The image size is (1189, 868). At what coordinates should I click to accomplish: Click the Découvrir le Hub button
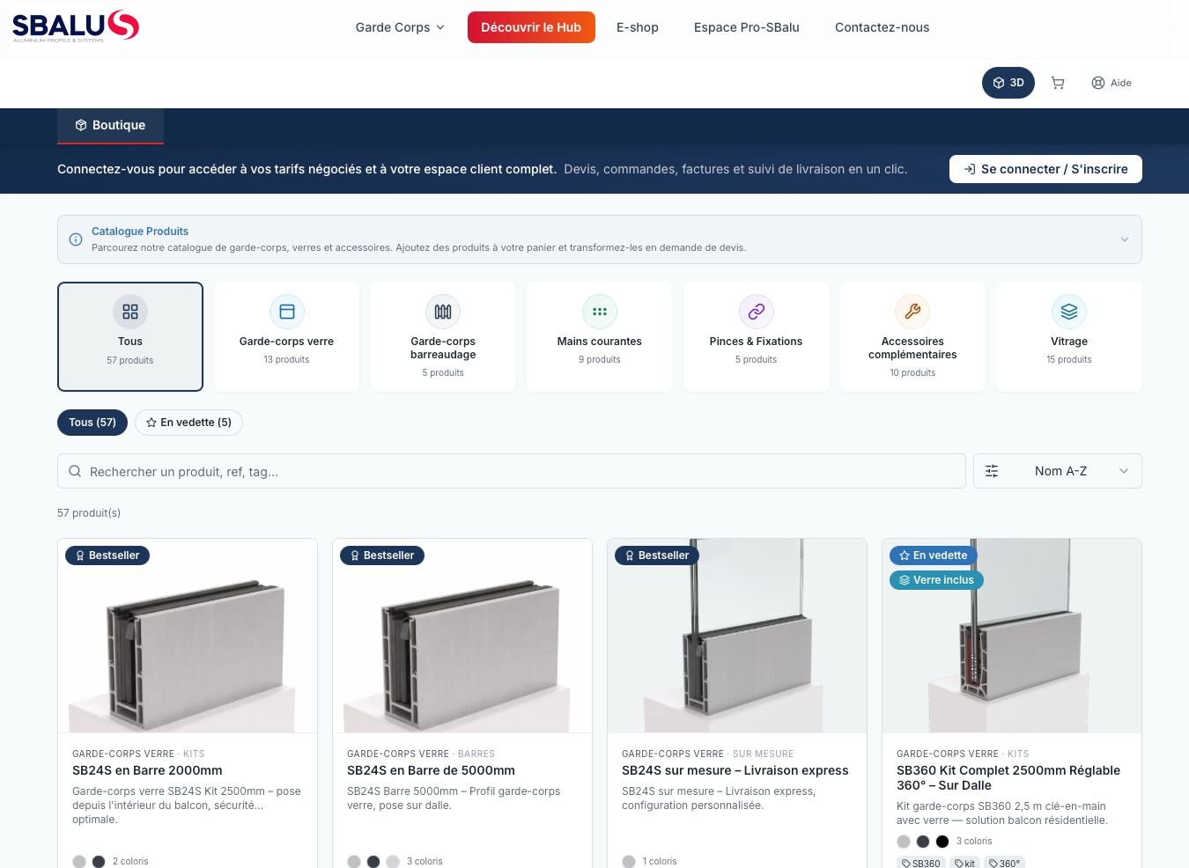(x=531, y=27)
